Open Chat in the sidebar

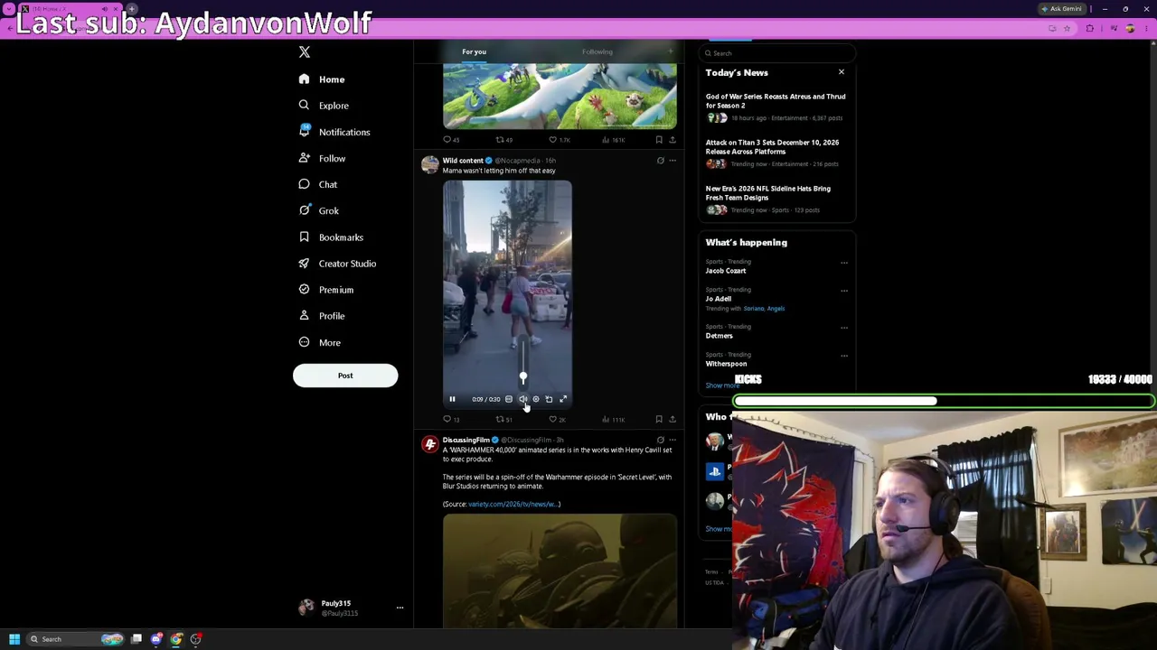pos(317,184)
